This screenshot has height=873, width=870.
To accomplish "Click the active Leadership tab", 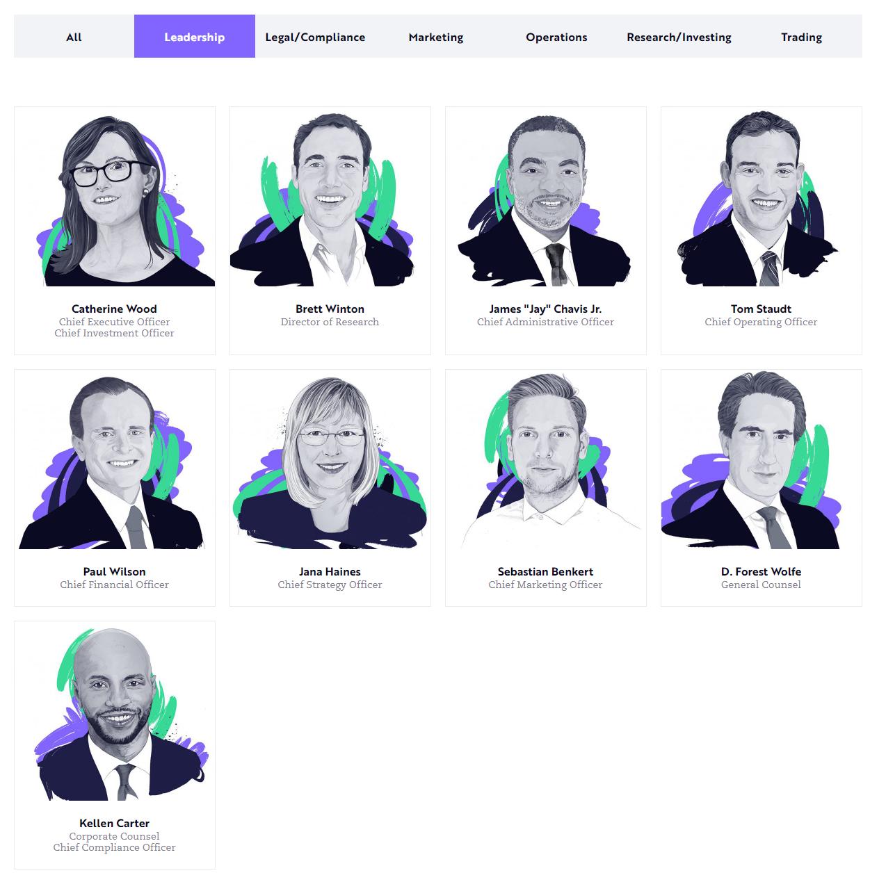I will click(x=195, y=37).
